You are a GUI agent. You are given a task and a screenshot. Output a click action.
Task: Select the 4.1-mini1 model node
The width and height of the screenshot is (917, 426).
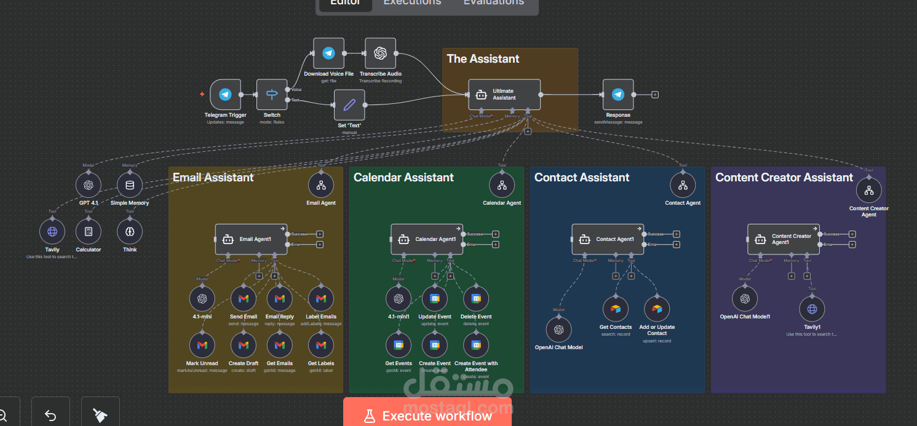(399, 299)
